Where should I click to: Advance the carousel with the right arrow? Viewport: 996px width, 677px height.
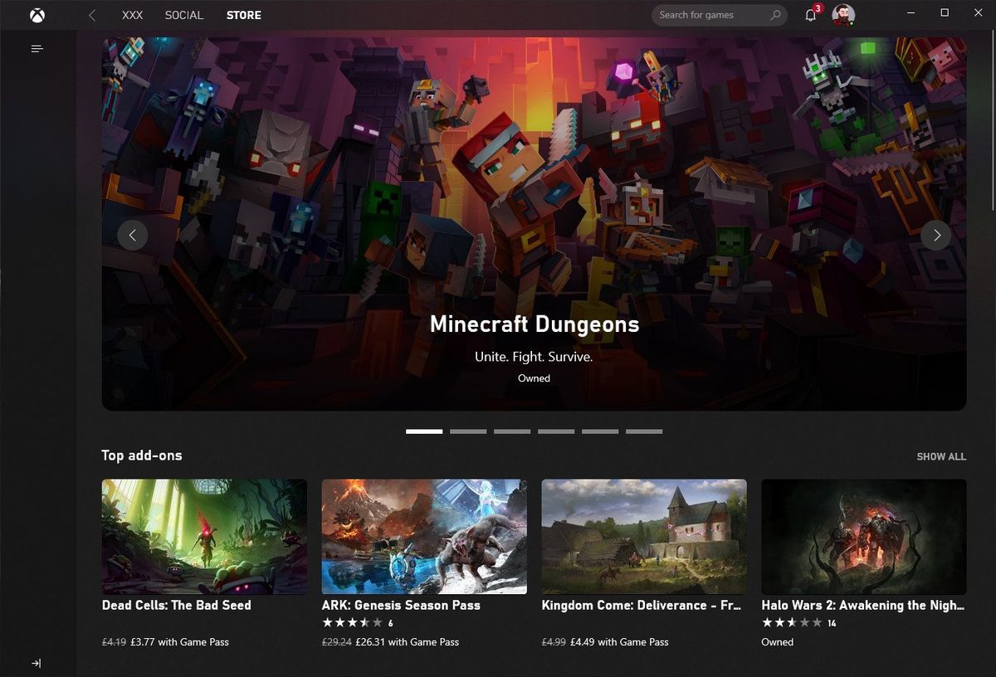pyautogui.click(x=936, y=235)
